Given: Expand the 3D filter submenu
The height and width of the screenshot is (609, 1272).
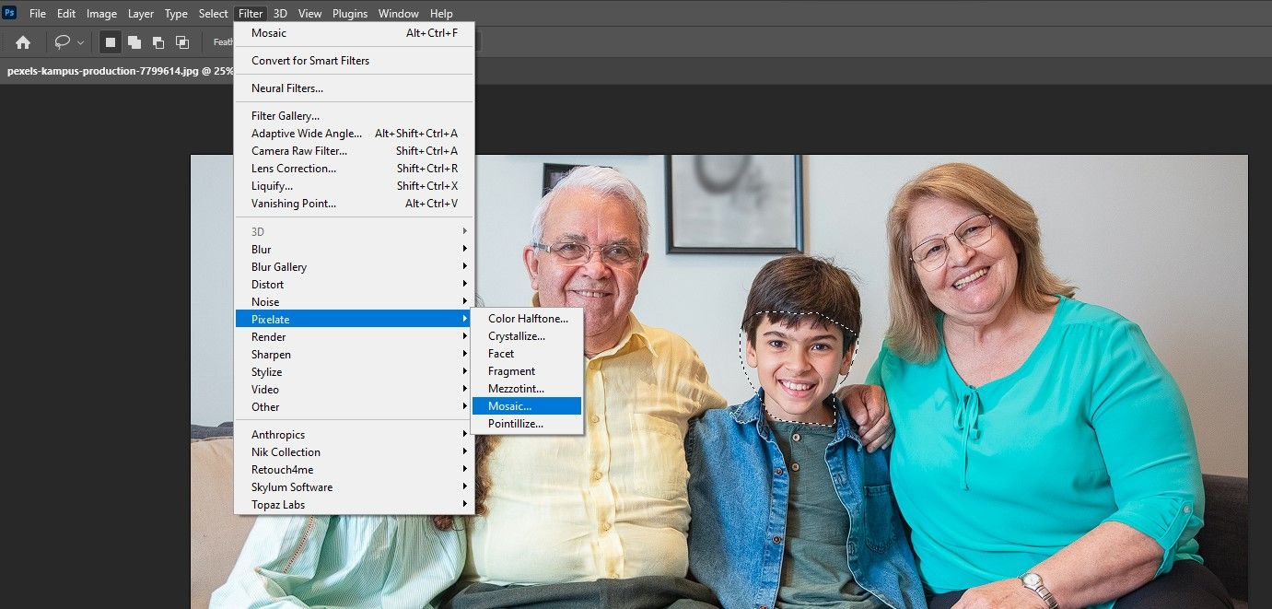Looking at the screenshot, I should pyautogui.click(x=355, y=232).
